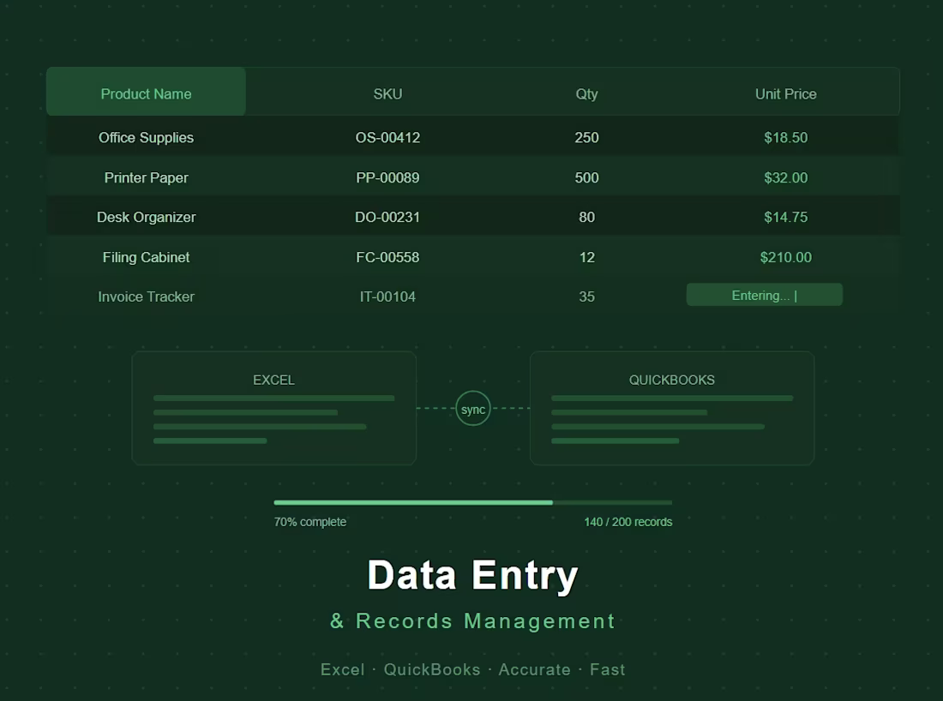Viewport: 943px width, 701px height.
Task: Click quantity cell showing 500
Action: [x=586, y=178]
